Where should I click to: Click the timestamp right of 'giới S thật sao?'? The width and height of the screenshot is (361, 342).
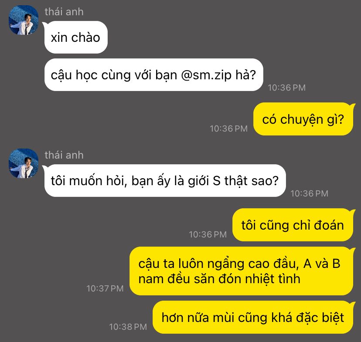click(x=309, y=193)
